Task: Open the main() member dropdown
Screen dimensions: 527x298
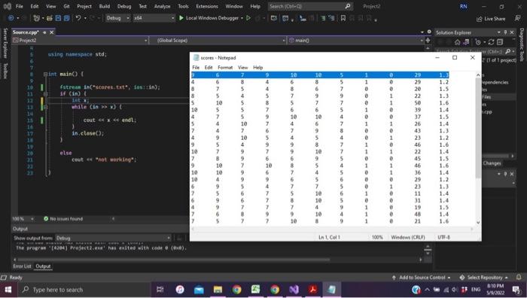Action: coord(355,41)
